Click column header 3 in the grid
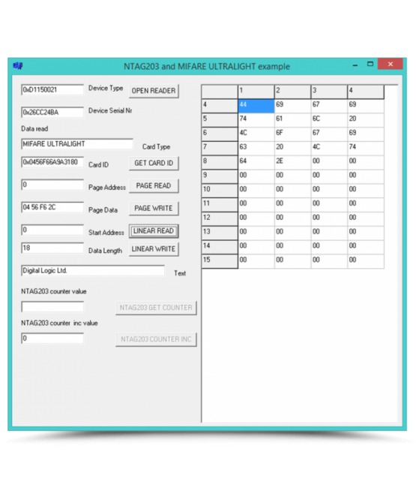 [329, 92]
